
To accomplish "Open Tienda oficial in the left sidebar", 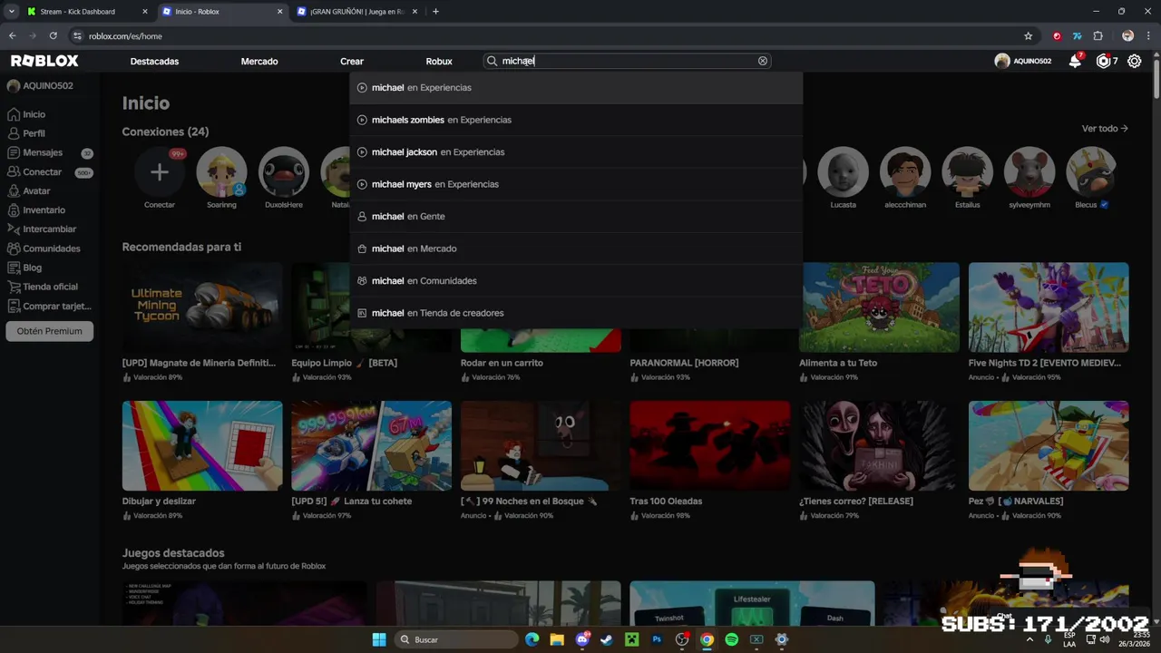I will (x=50, y=287).
